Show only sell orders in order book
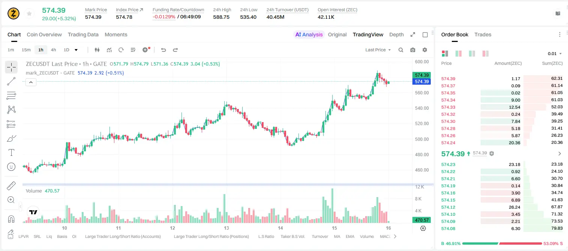 pos(486,54)
